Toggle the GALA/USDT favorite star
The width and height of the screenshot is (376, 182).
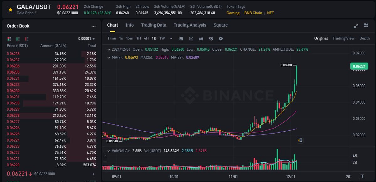10,10
